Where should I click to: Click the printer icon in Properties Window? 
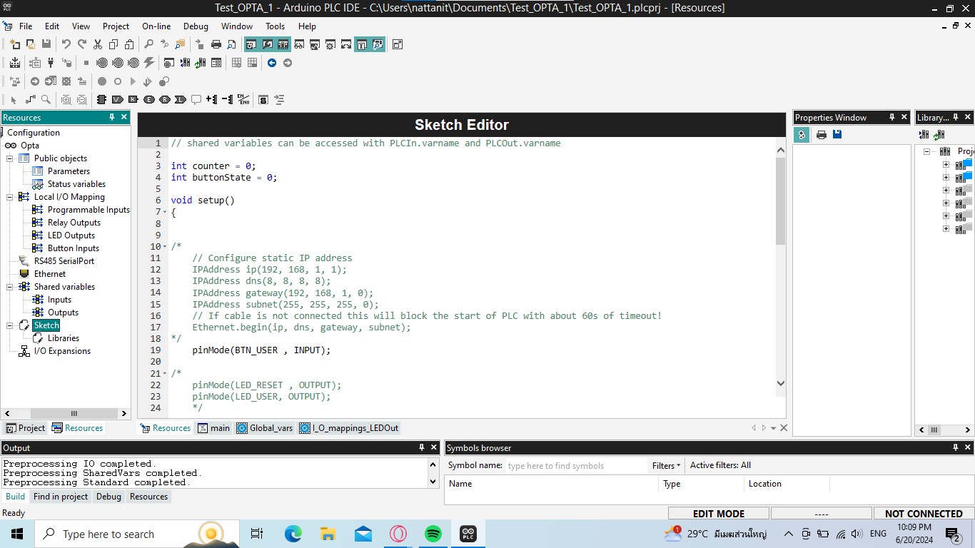(822, 134)
